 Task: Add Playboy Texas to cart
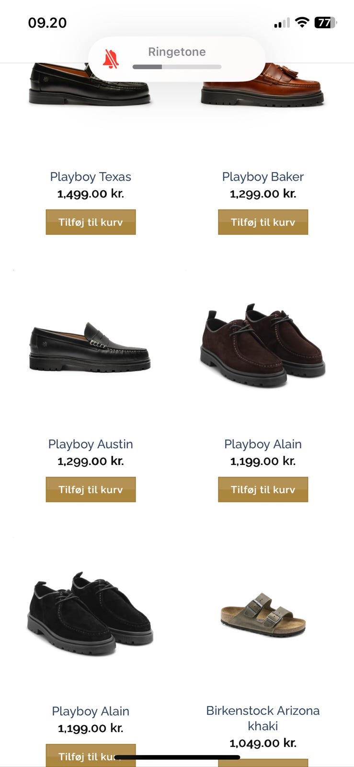[91, 222]
